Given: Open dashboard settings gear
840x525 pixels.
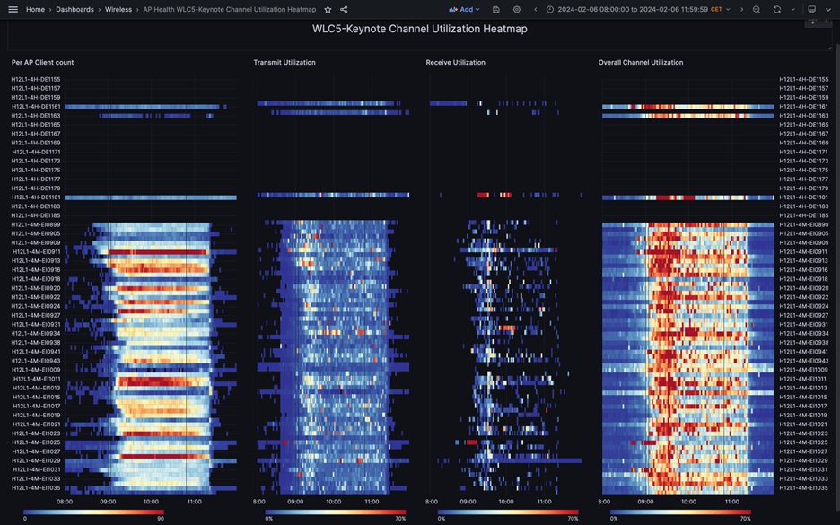Looking at the screenshot, I should point(517,10).
